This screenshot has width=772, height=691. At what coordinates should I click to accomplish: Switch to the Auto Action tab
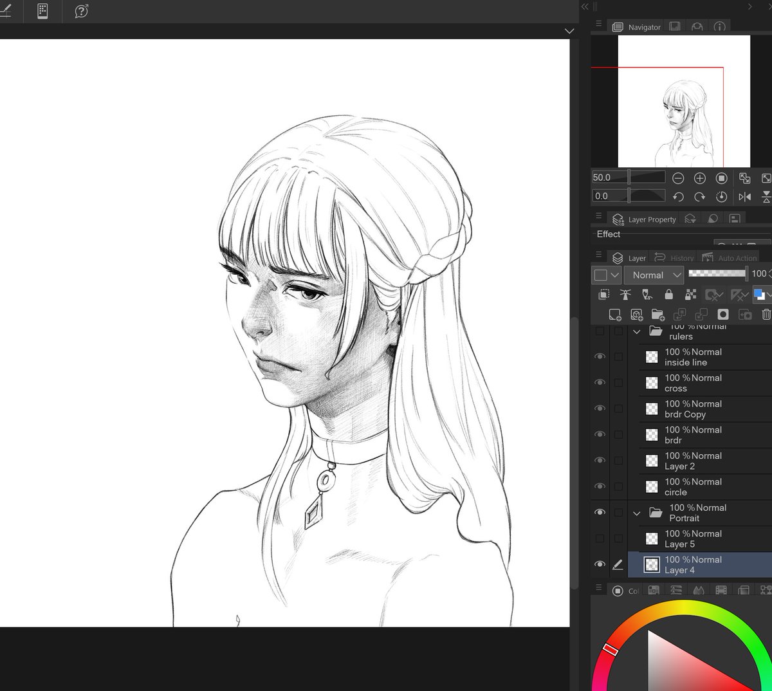pyautogui.click(x=730, y=257)
